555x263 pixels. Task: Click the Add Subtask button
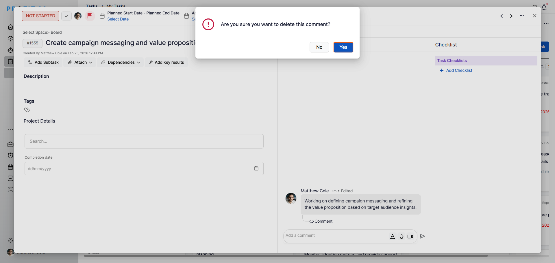pos(43,62)
